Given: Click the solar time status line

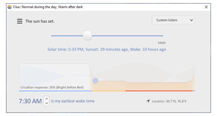Looking at the screenshot, I should click(x=106, y=49).
